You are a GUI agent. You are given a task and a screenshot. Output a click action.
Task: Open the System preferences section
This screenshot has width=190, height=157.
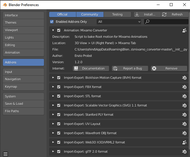23,96
